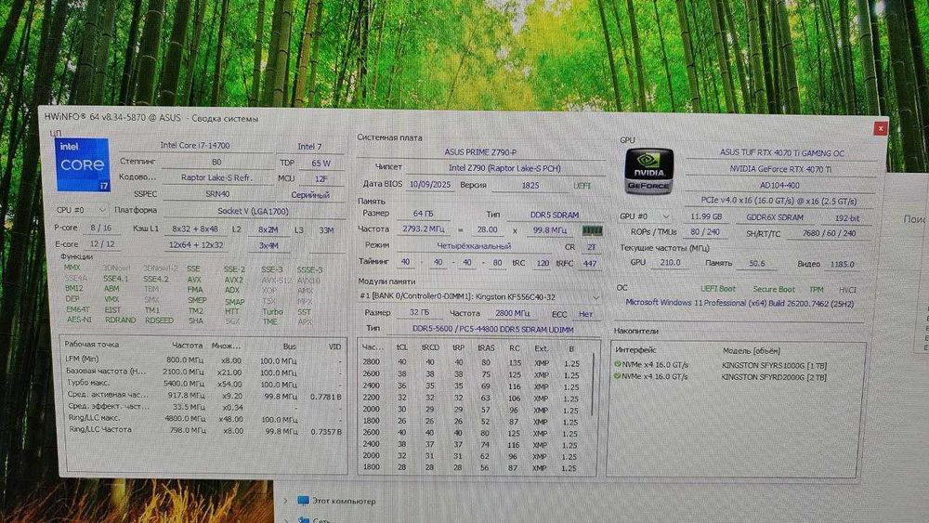Click the HVCI indicator
Screen dimensions: 929x523
[x=848, y=290]
